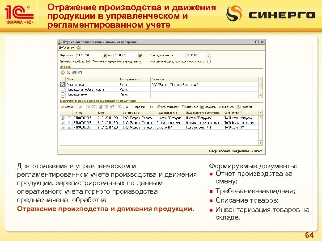Viewport: 322px width, 241px height.
Task: Click the Дата column header in the documents table
Action: pyautogui.click(x=109, y=112)
